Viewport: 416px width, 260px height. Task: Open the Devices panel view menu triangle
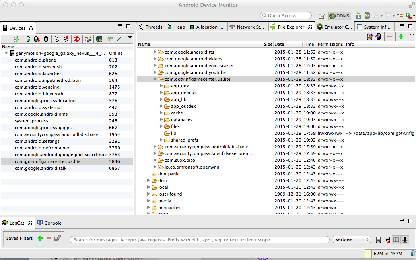tap(130, 37)
